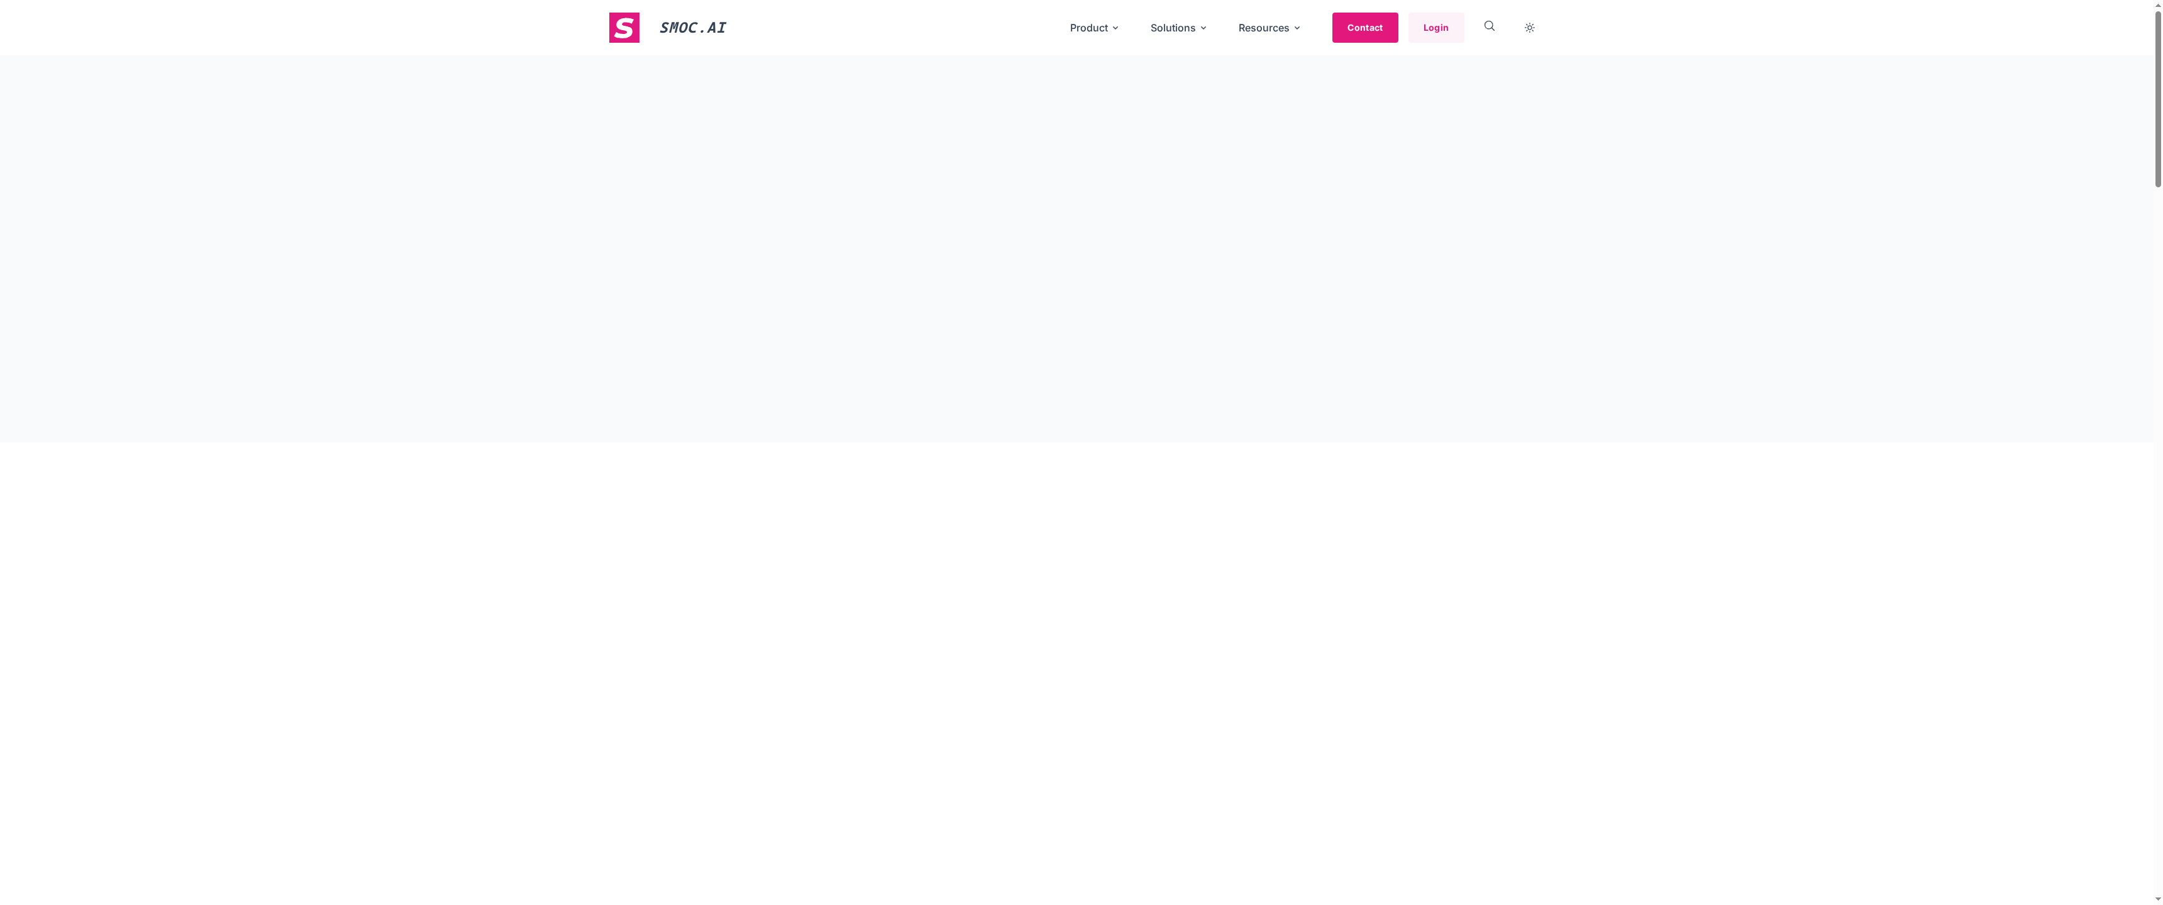Viewport: 2163px width, 905px height.
Task: Open the search magnifier icon
Action: [1489, 26]
